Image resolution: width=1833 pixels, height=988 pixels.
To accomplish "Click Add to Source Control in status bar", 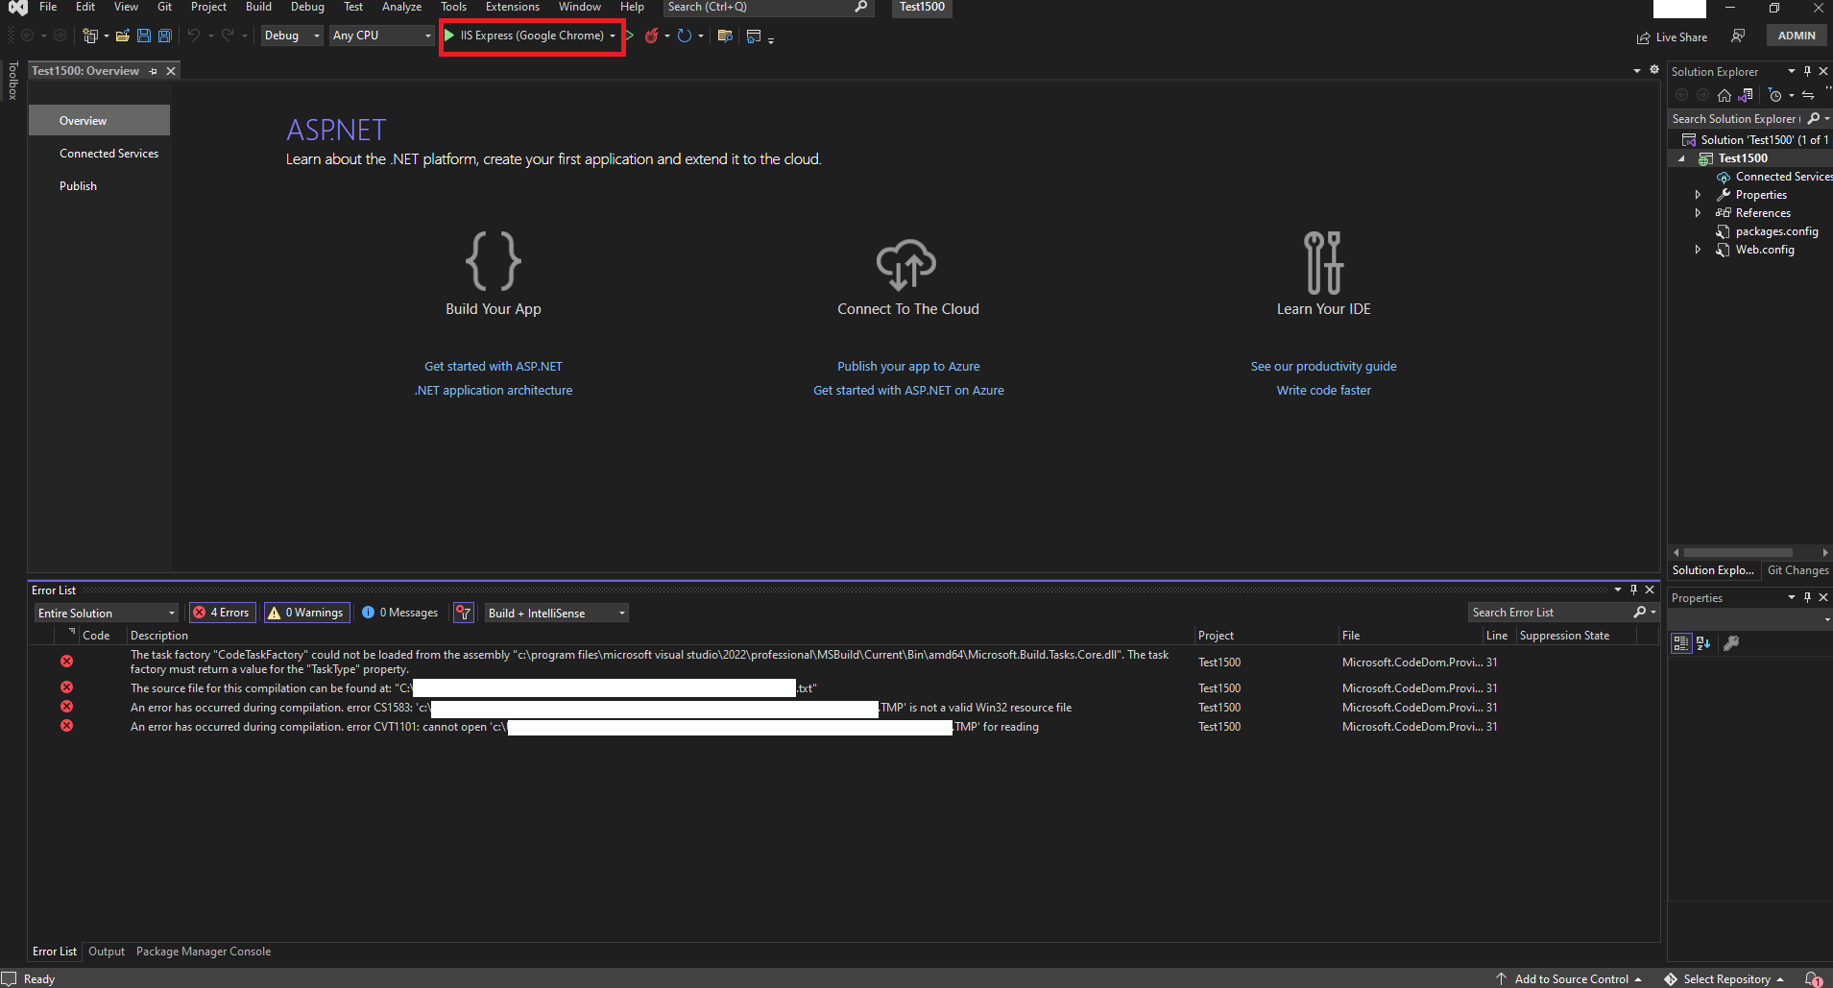I will pyautogui.click(x=1569, y=979).
